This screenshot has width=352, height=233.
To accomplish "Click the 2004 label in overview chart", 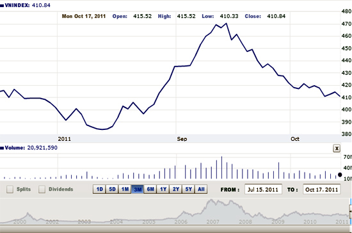I will point(116,221).
